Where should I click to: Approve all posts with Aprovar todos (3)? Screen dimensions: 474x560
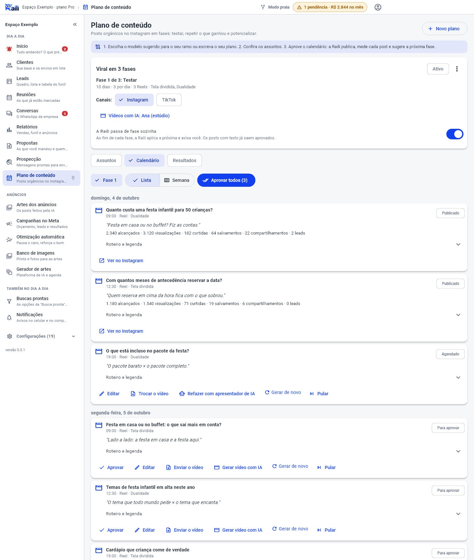point(226,180)
